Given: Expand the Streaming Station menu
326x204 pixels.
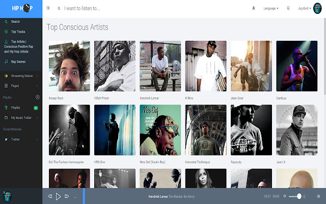Looking at the screenshot, I should coord(21,76).
